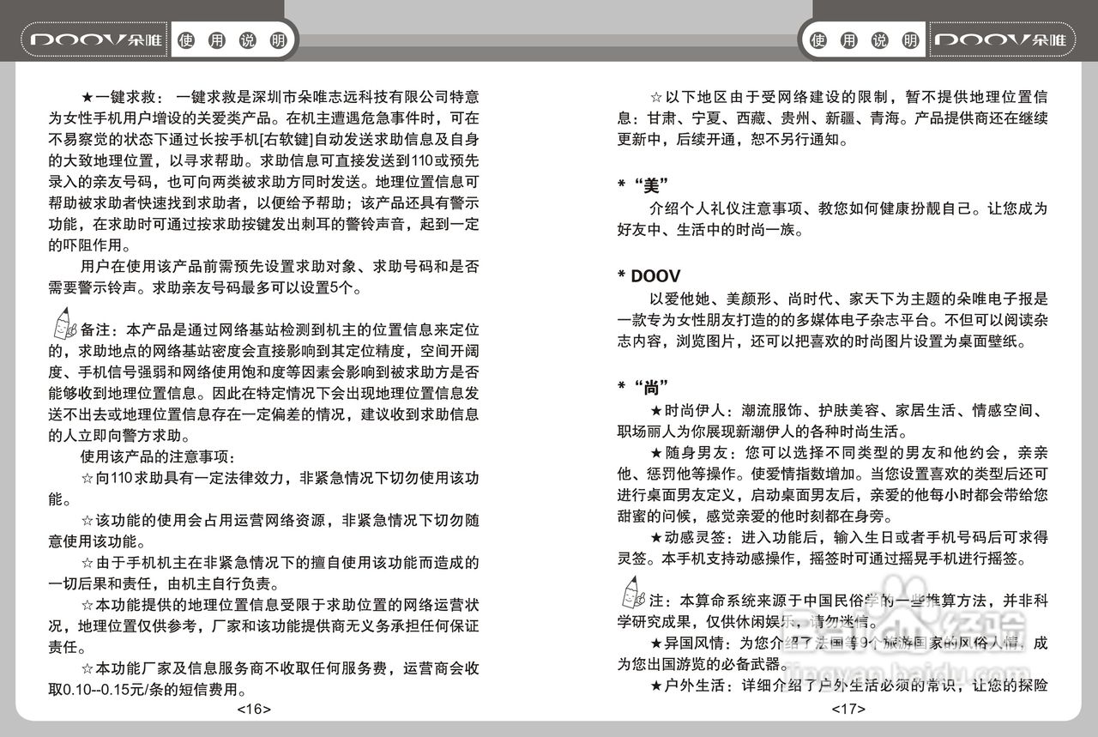Click the bullet text ★异国风情
Screen dimensions: 1098x737
pos(691,643)
